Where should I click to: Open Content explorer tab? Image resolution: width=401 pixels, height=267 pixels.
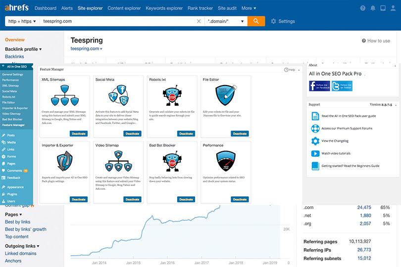coord(124,8)
